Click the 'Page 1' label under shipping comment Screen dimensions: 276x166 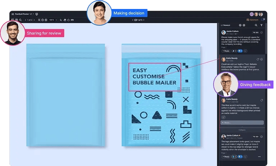tap(224, 47)
